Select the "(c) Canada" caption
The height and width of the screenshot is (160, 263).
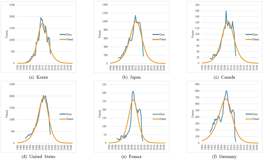(x=224, y=77)
